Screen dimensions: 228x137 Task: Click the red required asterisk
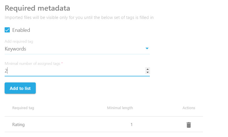62,63
